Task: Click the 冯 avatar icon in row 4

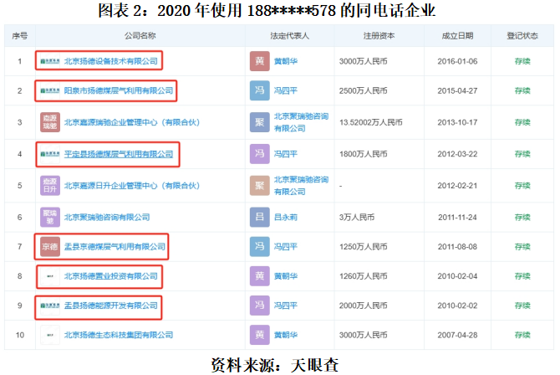Action: pos(260,154)
